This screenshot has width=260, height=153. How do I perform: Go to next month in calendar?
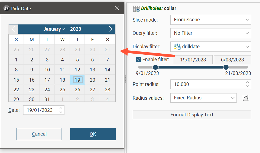coord(110,29)
